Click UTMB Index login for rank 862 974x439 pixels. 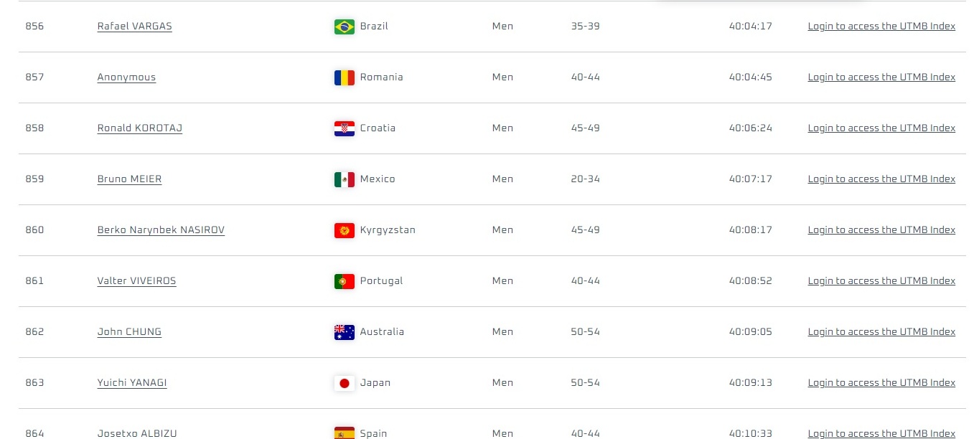(x=881, y=332)
